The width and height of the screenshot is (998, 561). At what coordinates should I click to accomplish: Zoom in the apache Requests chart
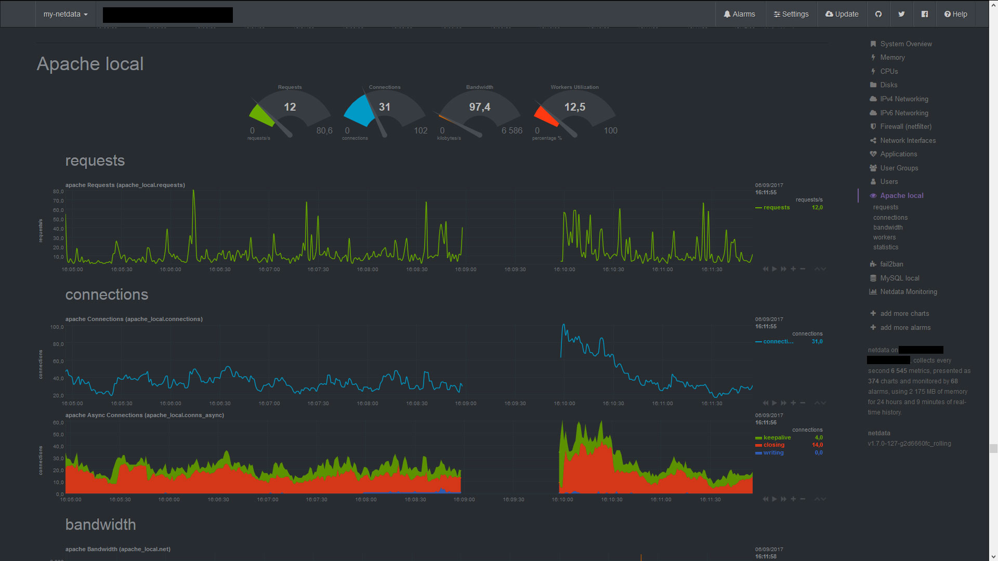coord(793,269)
